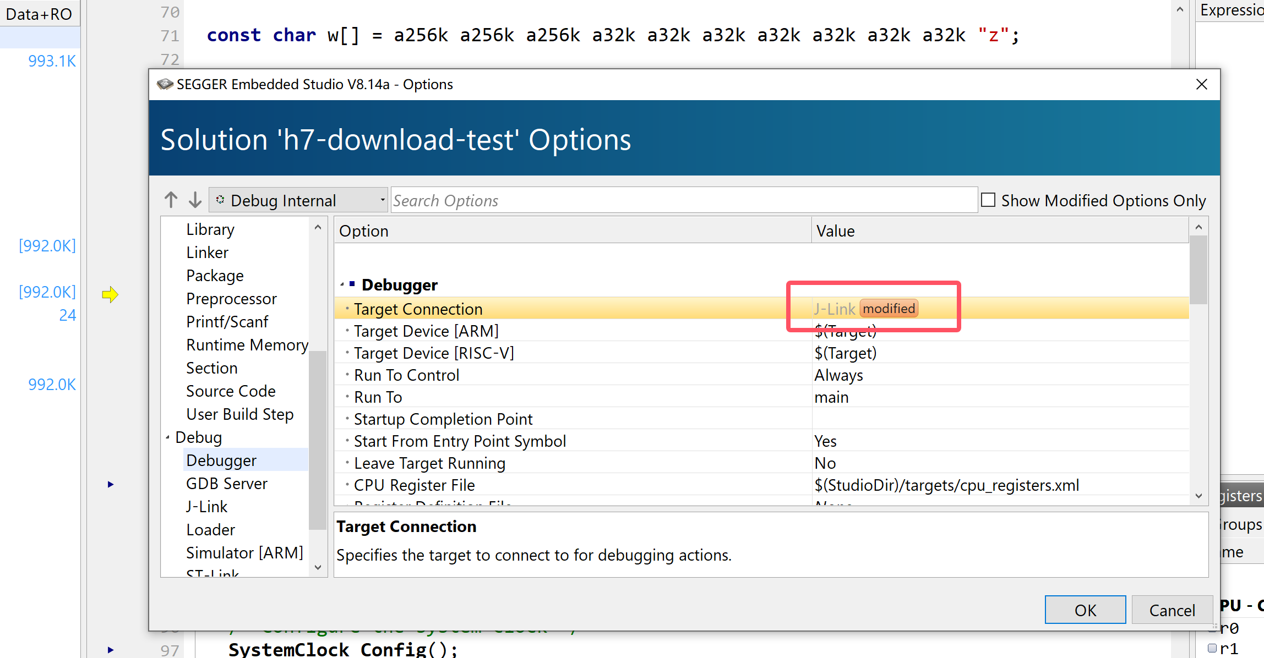This screenshot has height=658, width=1264.
Task: Select Loader in the category tree
Action: [210, 530]
